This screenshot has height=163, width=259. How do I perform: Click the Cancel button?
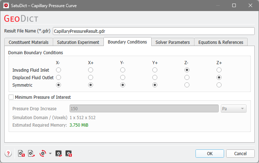tap(240, 154)
